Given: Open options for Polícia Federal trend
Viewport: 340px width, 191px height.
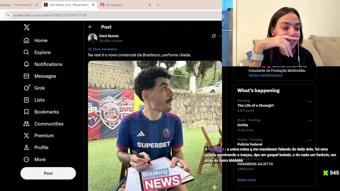Looking at the screenshot, I should (x=310, y=140).
